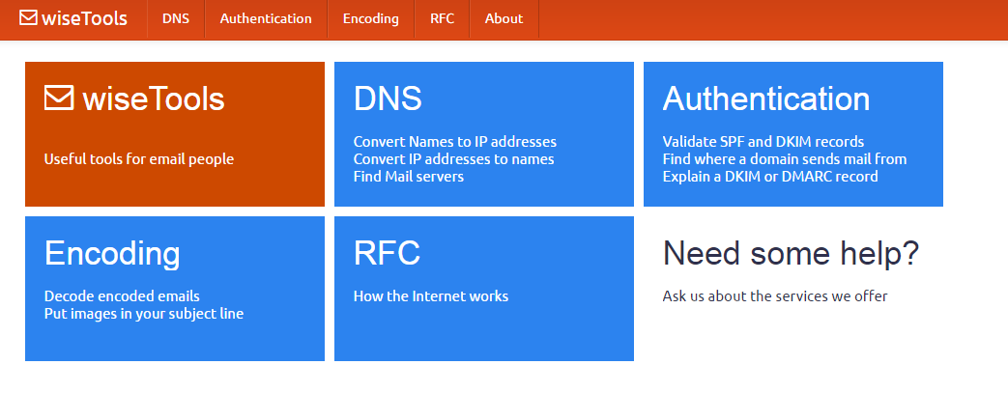
Task: Open the Authentication tile heading
Action: (766, 98)
